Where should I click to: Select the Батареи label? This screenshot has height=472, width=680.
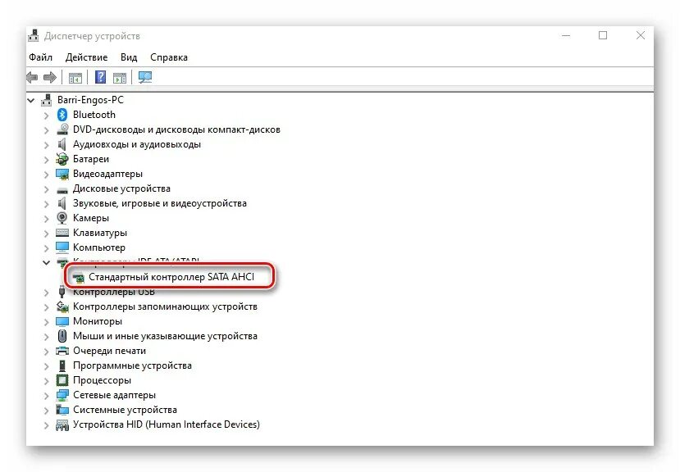(90, 159)
